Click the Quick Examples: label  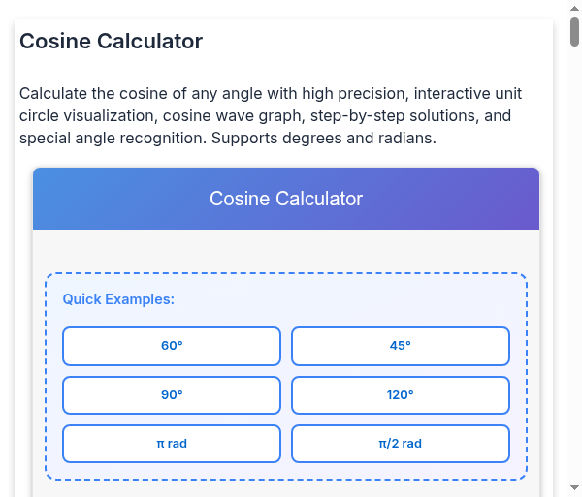coord(118,299)
